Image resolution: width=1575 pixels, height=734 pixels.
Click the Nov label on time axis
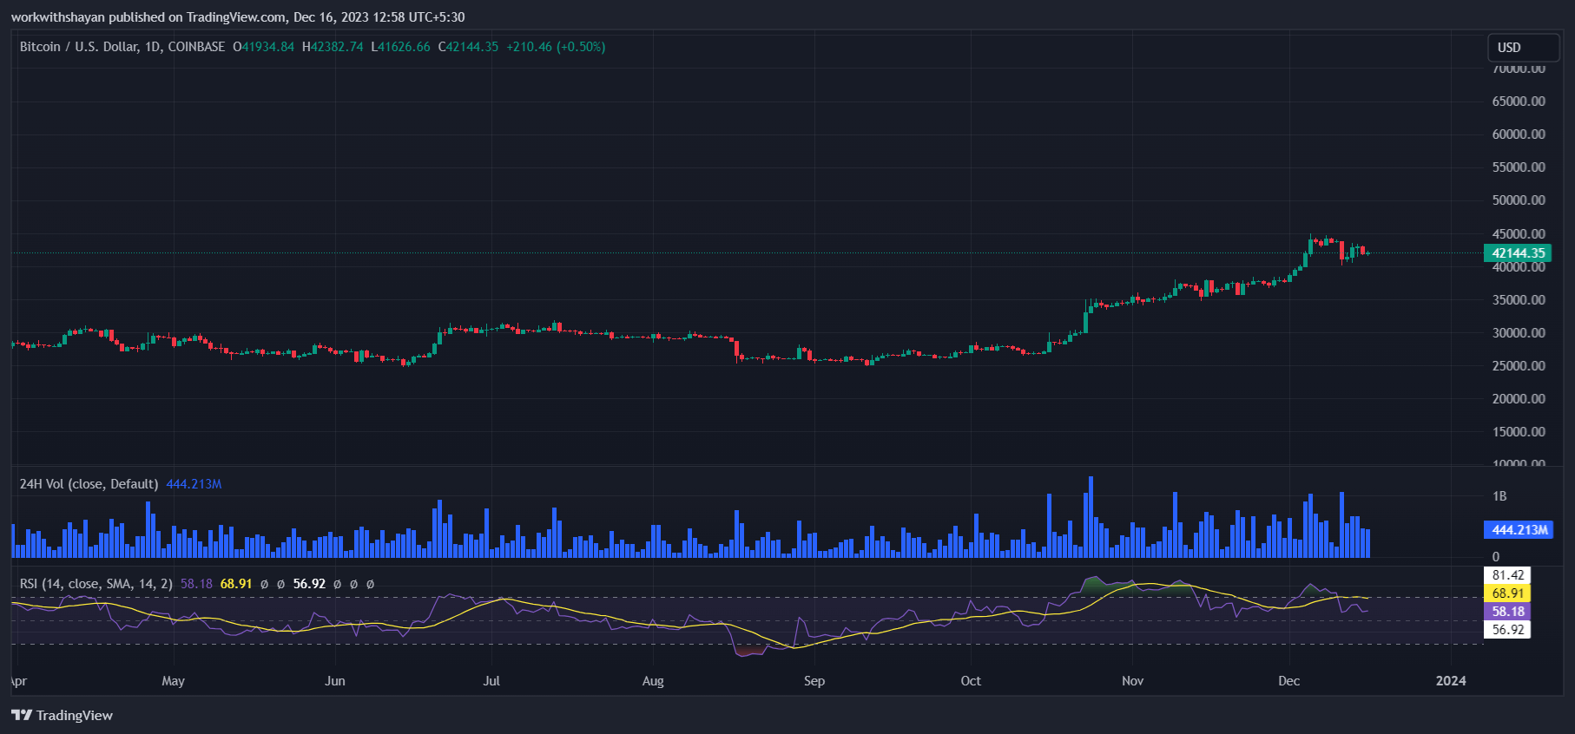pyautogui.click(x=1133, y=681)
